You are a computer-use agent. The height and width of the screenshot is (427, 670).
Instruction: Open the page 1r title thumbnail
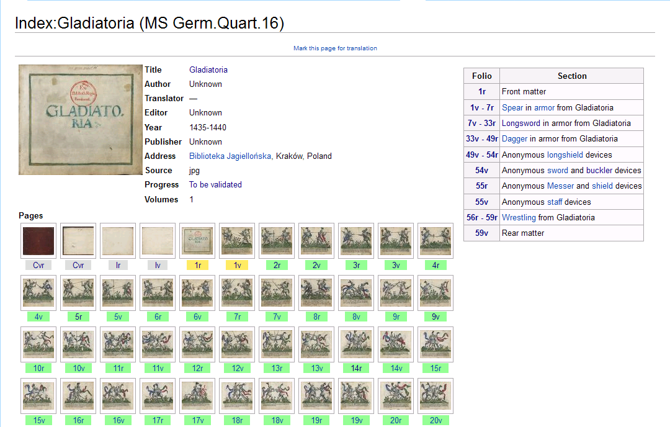click(x=197, y=241)
